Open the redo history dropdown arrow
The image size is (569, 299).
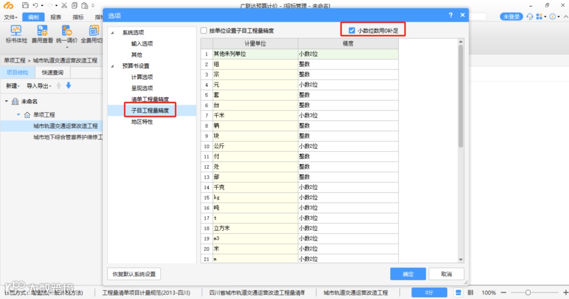[56, 5]
